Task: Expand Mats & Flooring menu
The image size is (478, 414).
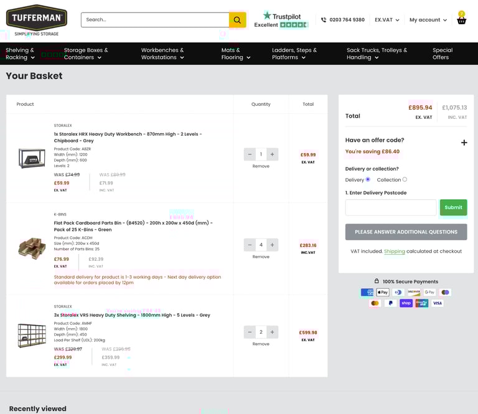Action: tap(236, 54)
